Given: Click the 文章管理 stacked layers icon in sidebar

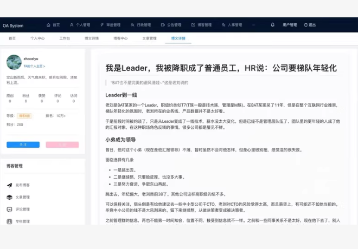Looking at the screenshot, I should [x=9, y=197].
